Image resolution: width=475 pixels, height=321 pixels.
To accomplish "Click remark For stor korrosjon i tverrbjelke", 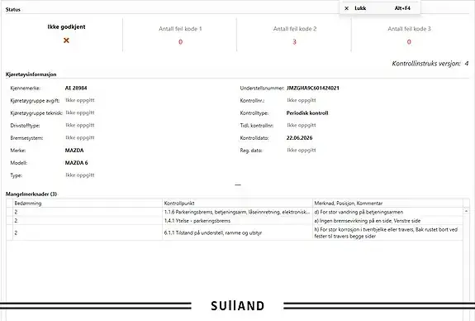I will (386, 232).
